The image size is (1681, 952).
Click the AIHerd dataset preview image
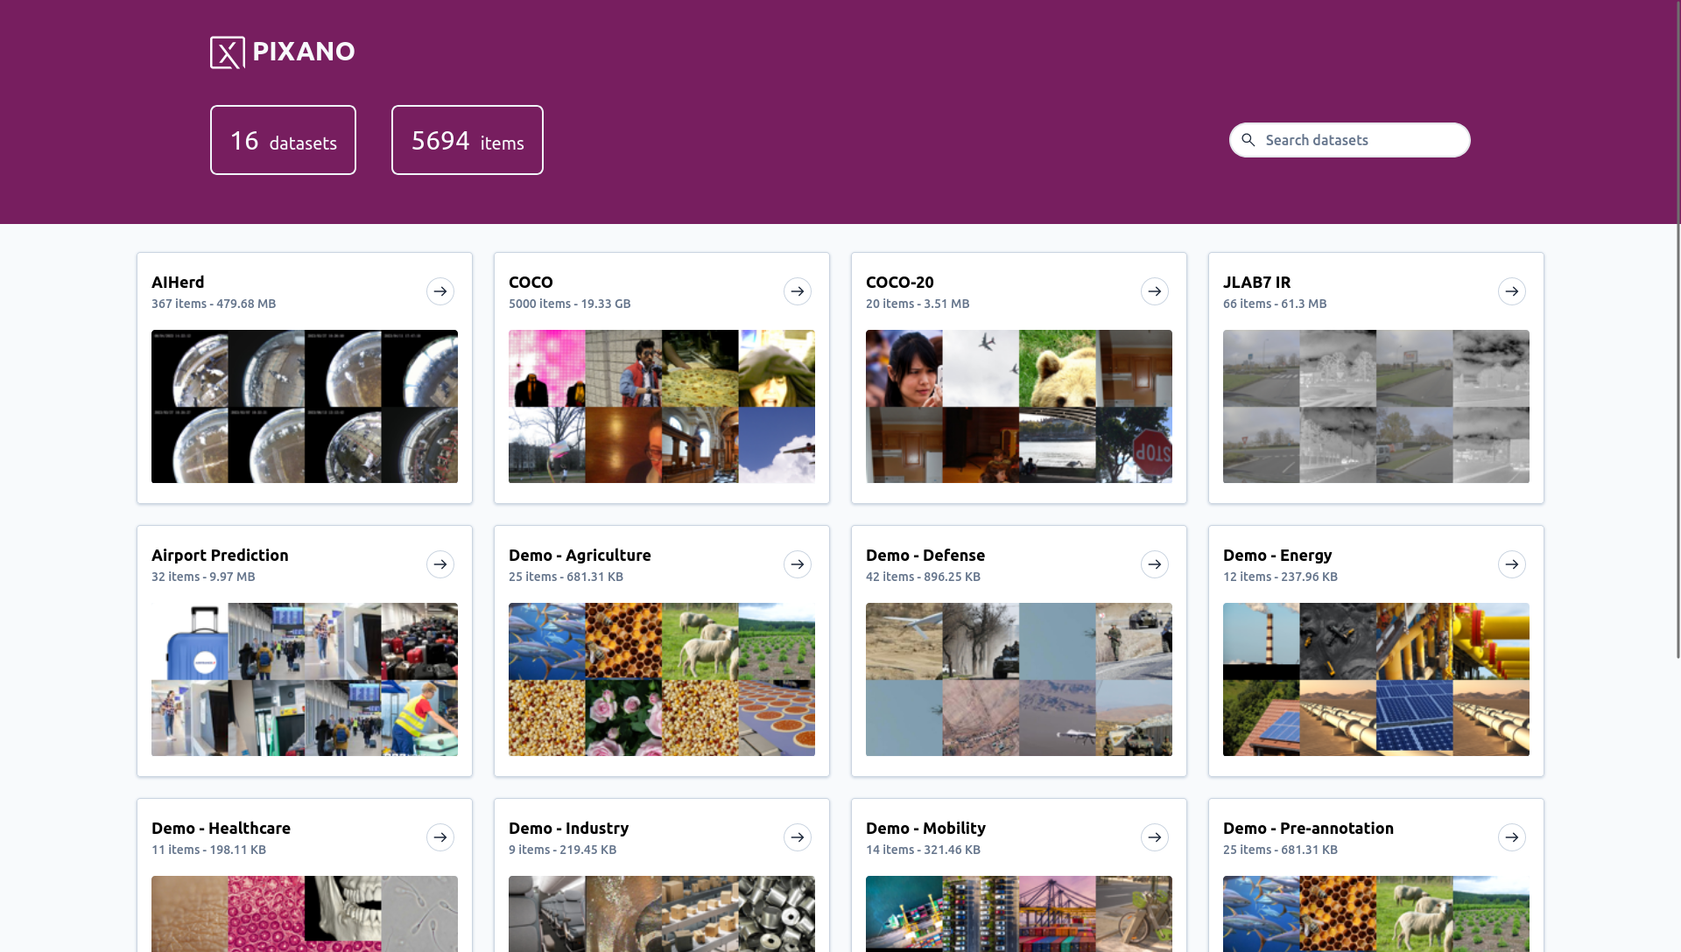tap(304, 406)
